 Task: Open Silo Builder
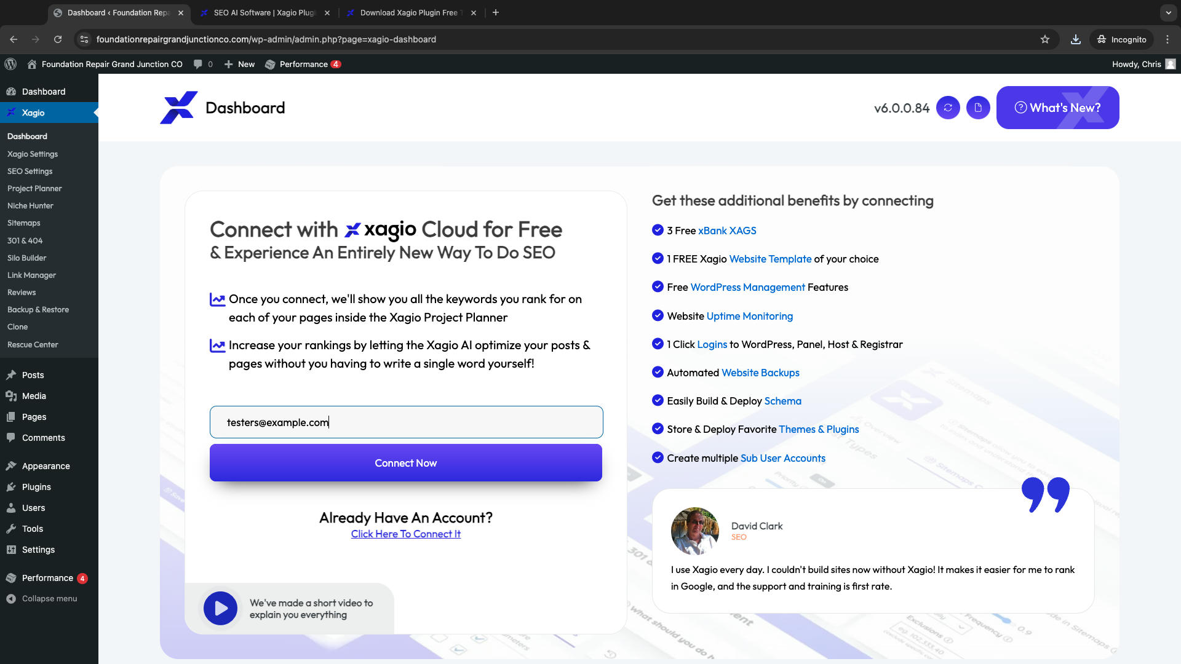point(27,258)
